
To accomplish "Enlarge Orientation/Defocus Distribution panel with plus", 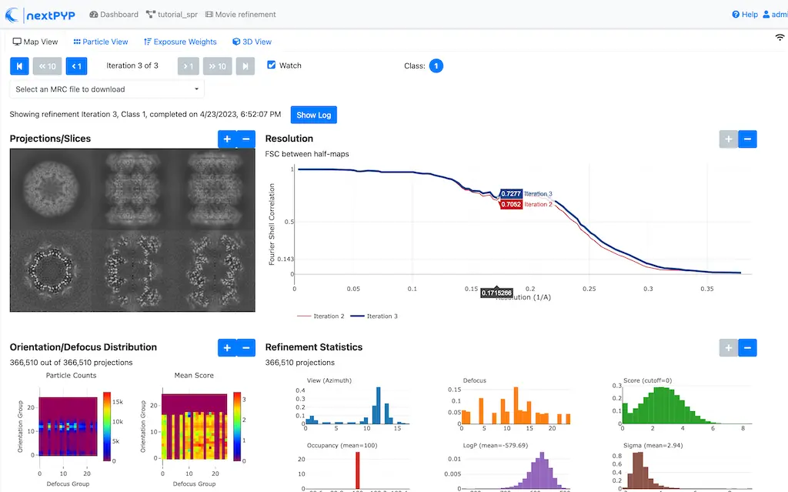I will click(x=227, y=348).
